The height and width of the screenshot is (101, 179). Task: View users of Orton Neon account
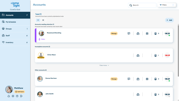click(157, 56)
